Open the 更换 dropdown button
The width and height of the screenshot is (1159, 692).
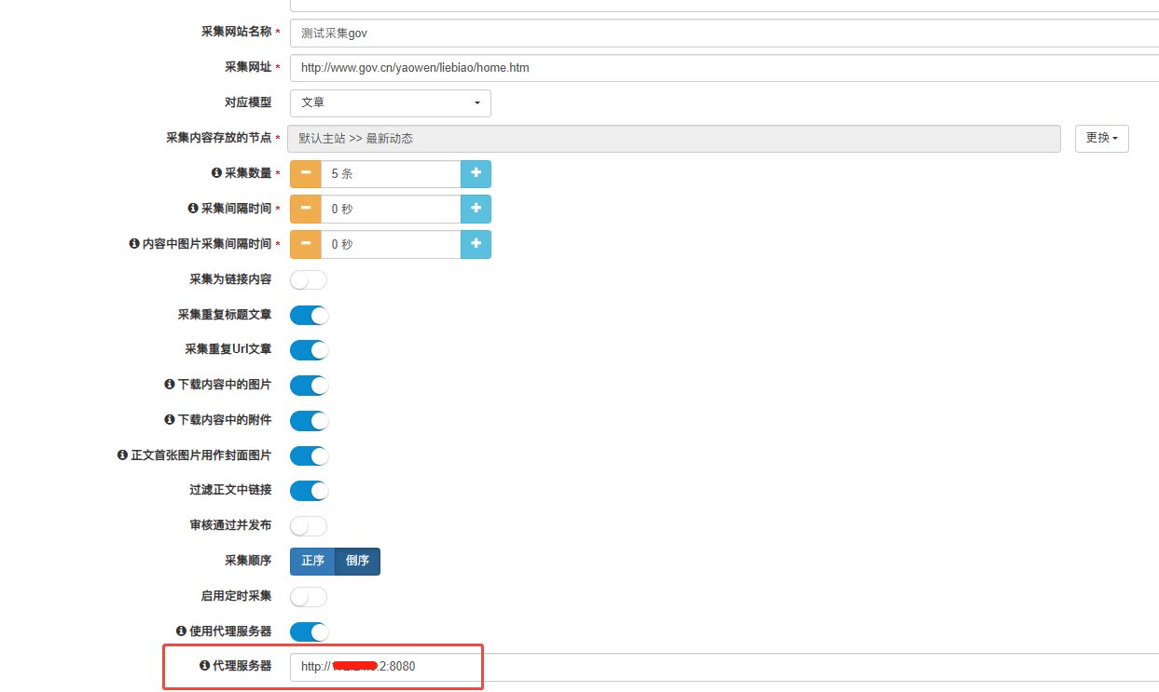tap(1101, 139)
